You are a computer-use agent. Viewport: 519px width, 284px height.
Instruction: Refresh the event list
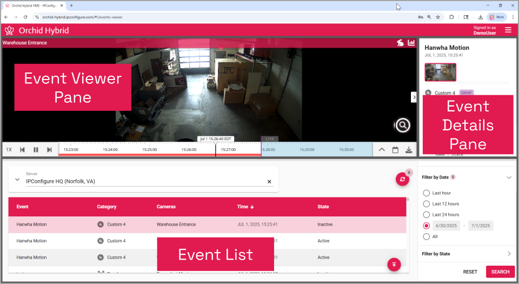(402, 179)
